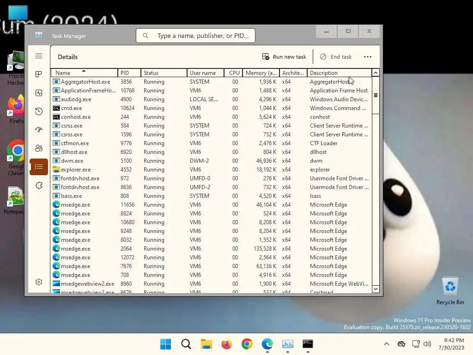Viewport: 473px width, 355px height.
Task: Select the ctfmon.exe process row
Action: (211, 143)
